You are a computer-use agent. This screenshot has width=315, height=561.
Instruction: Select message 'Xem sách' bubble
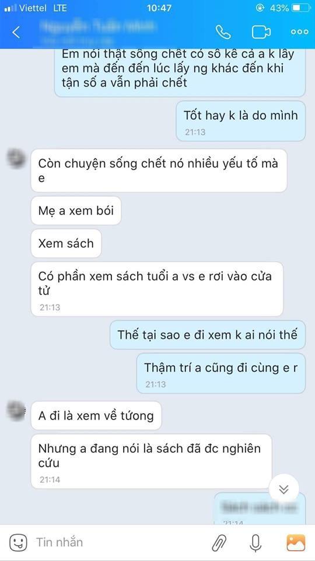coord(66,243)
